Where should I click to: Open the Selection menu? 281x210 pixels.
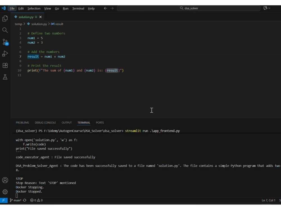pos(34,8)
